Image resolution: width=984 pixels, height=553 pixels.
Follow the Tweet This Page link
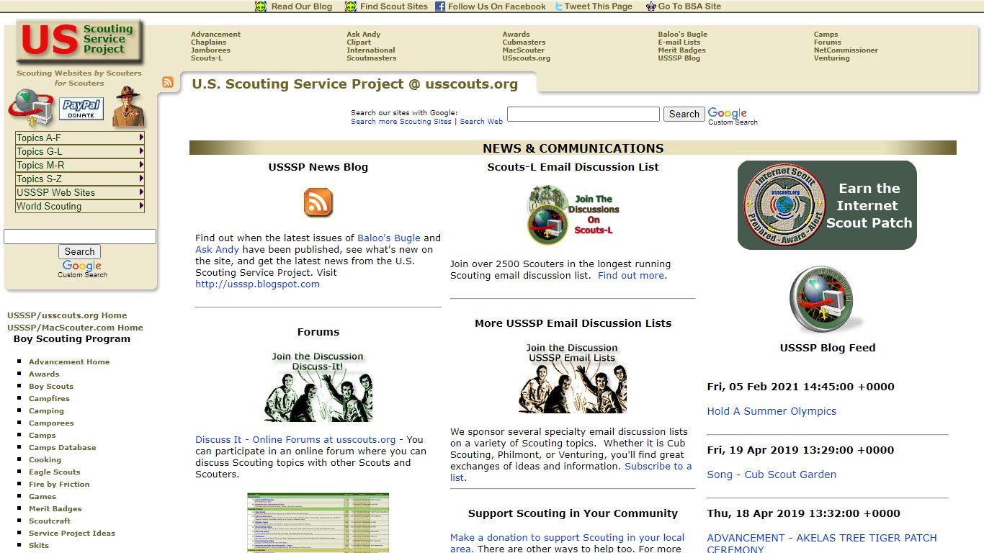pos(598,6)
